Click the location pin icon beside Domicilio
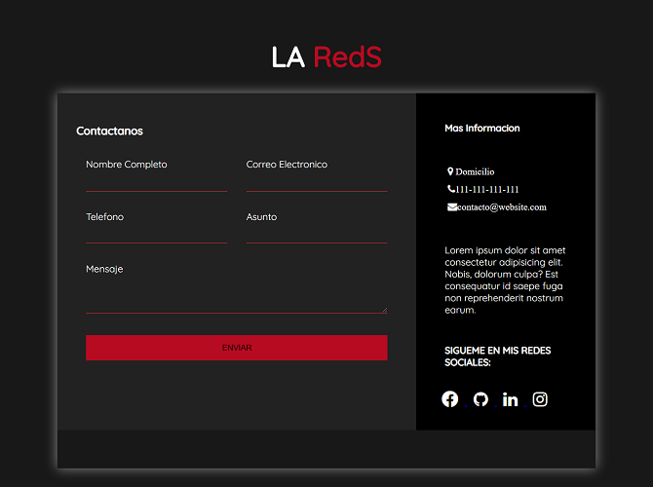653x487 pixels. click(x=450, y=171)
